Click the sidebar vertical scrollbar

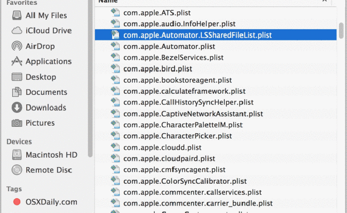click(90, 78)
